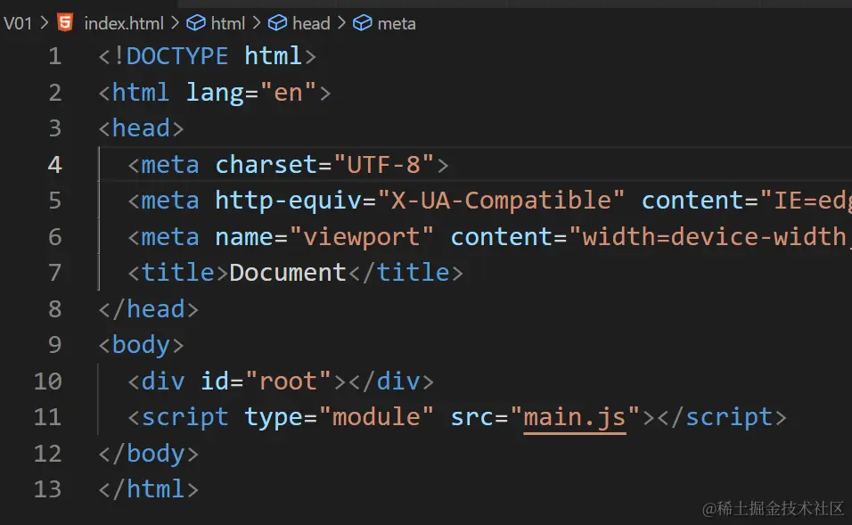The image size is (852, 525).
Task: Click the "UTF-8" value
Action: [x=383, y=164]
